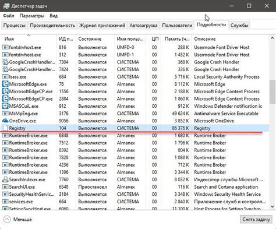Sort processes by Имя column header

click(9, 39)
